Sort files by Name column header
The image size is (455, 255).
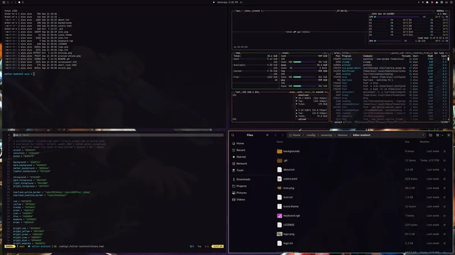280,142
